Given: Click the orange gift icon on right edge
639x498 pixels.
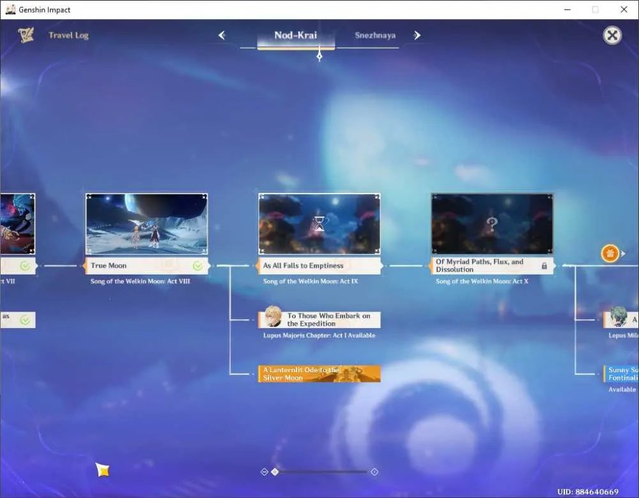Looking at the screenshot, I should point(610,253).
